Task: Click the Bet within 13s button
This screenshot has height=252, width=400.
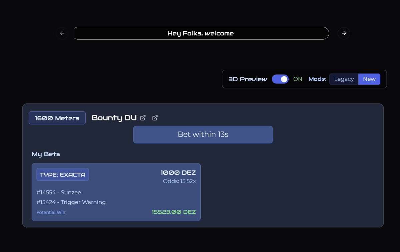Action: point(203,134)
